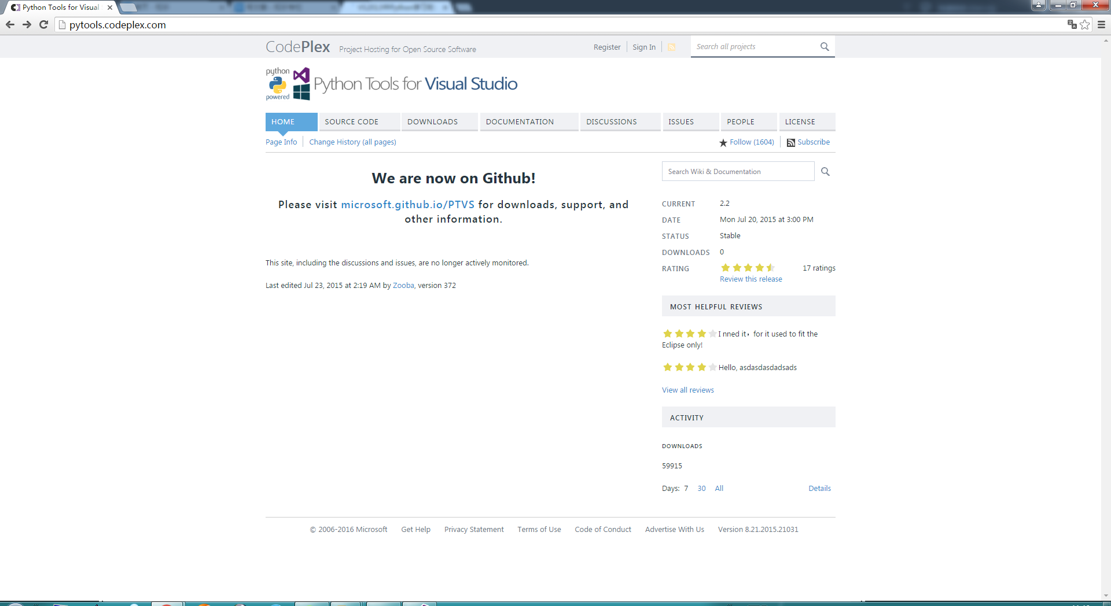The width and height of the screenshot is (1111, 606).
Task: Show downloads for All days
Action: [x=719, y=489]
